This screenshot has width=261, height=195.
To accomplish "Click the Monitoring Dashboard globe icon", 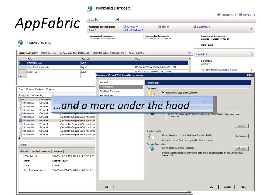I will (x=90, y=9).
